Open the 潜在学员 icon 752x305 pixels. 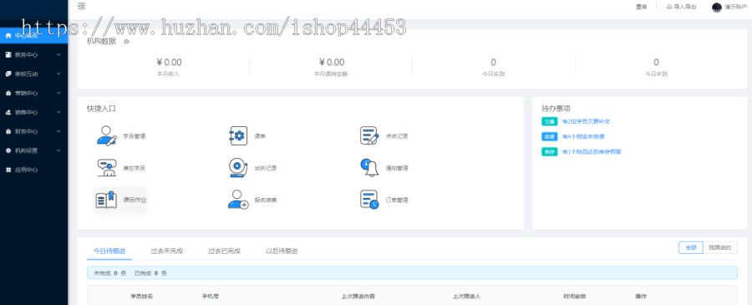106,168
